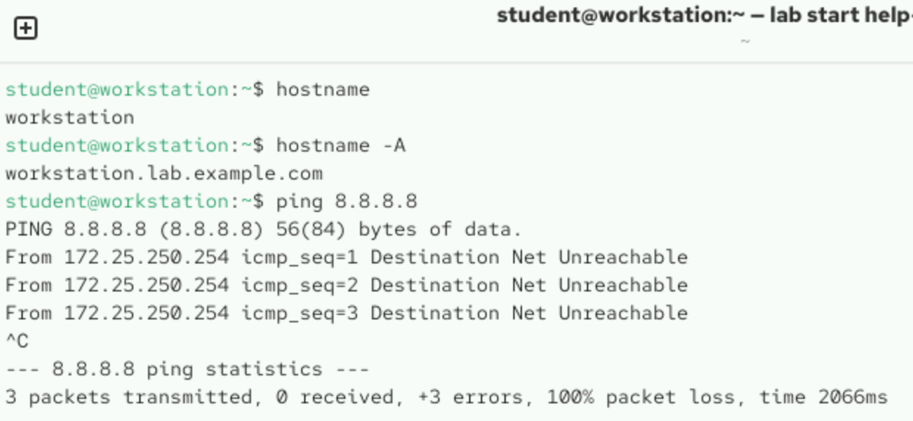Click the tilde subtitle under the window title
The height and width of the screenshot is (421, 913).
[745, 41]
